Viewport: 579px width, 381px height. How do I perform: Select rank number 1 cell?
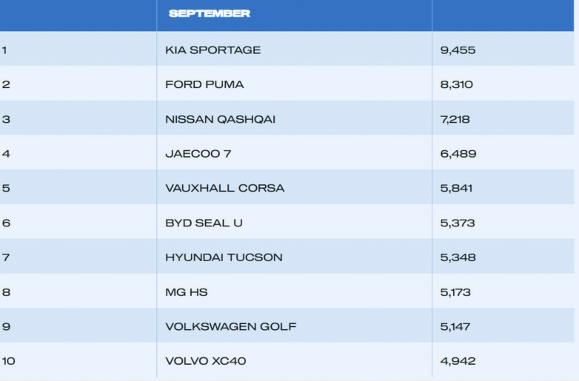tap(4, 50)
